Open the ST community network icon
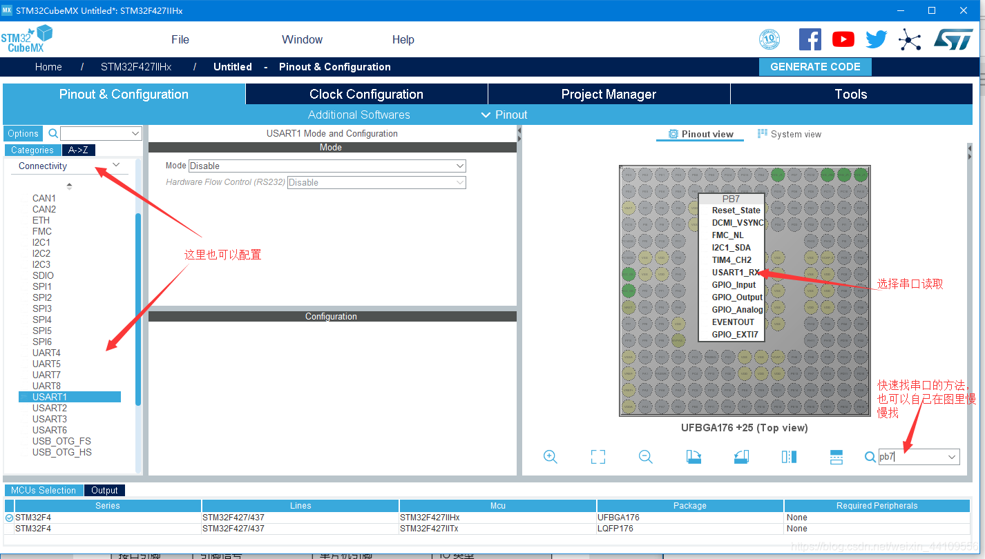This screenshot has height=559, width=985. (910, 39)
